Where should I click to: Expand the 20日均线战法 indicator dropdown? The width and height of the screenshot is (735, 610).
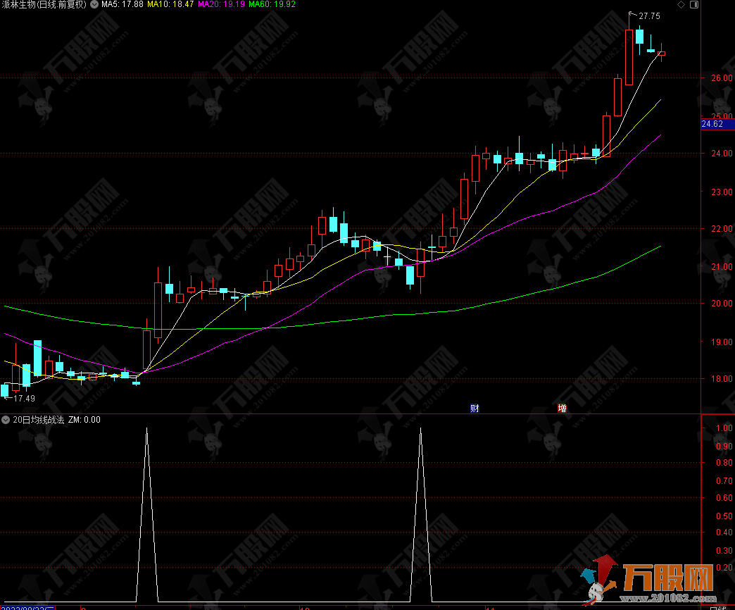pos(6,420)
